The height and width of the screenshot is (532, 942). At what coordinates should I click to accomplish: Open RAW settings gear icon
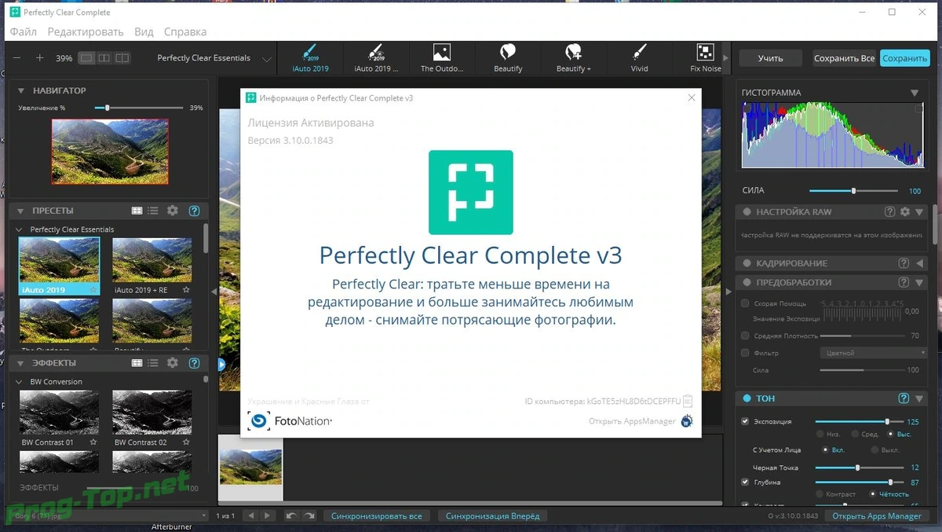coord(904,212)
